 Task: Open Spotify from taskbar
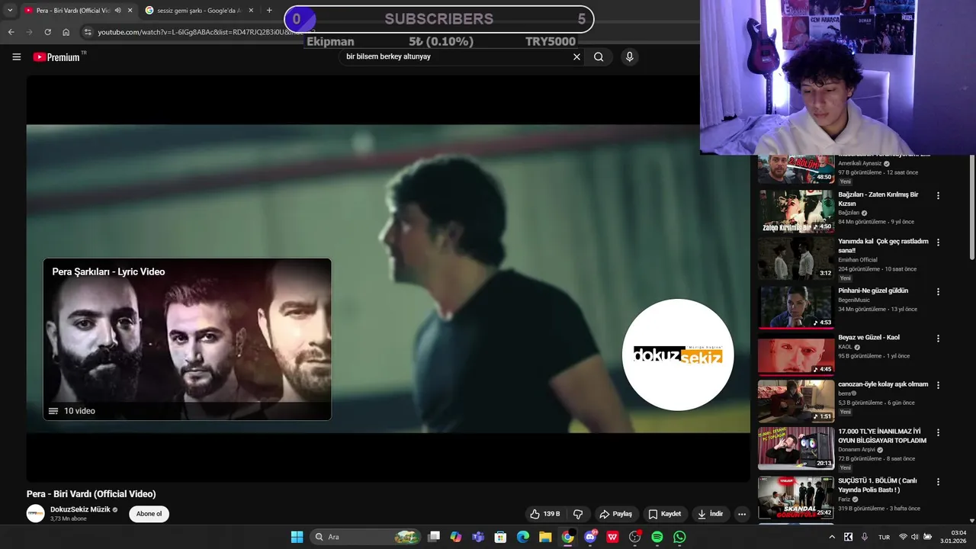(x=657, y=537)
